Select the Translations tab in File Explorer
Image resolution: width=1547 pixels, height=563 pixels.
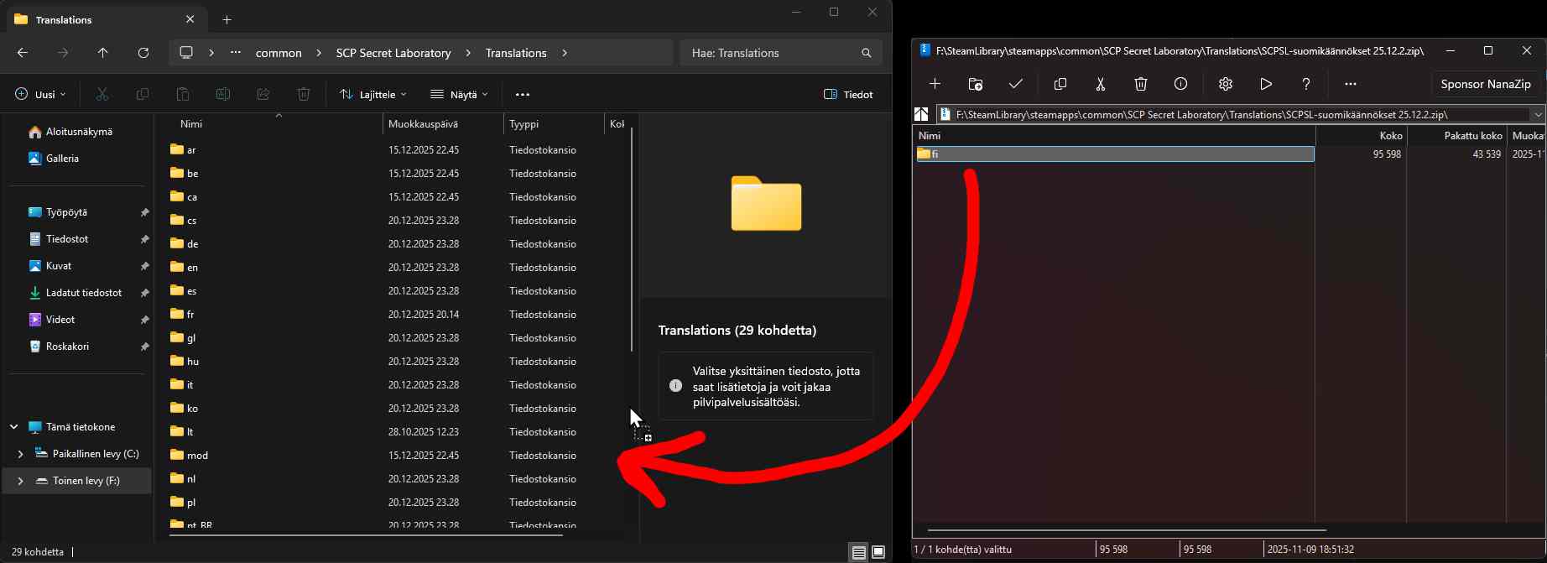point(101,19)
